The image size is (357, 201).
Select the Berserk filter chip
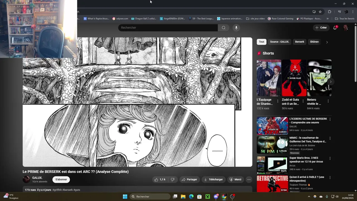(300, 42)
